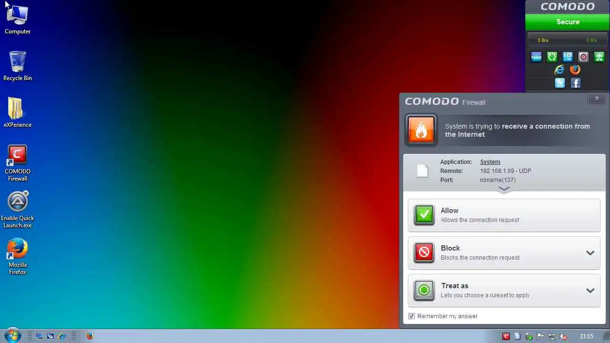The width and height of the screenshot is (610, 343).
Task: Click the application file icon in alert
Action: coord(422,171)
